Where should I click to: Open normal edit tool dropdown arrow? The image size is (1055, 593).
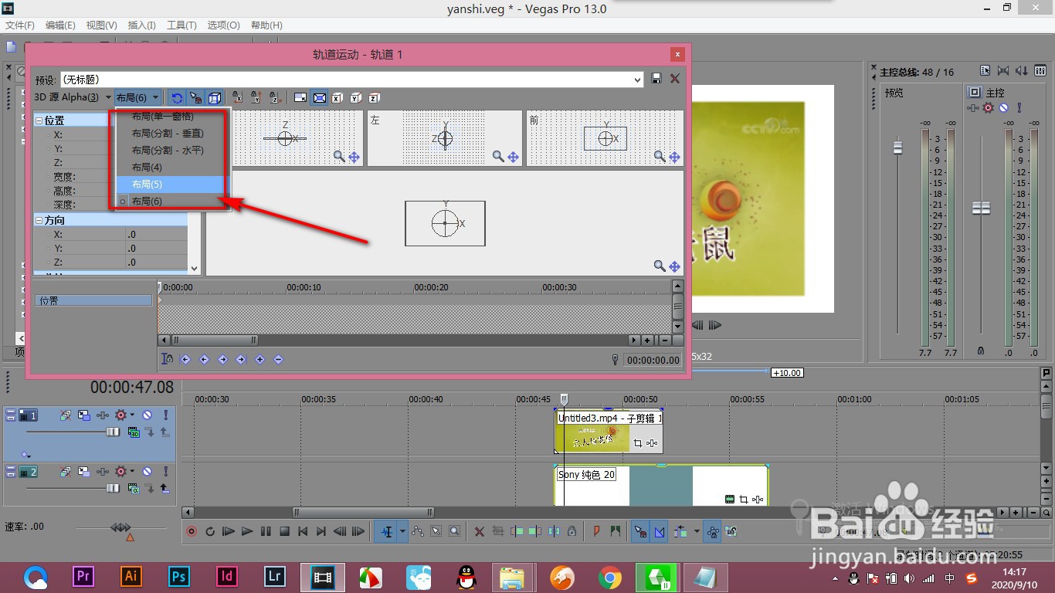402,531
